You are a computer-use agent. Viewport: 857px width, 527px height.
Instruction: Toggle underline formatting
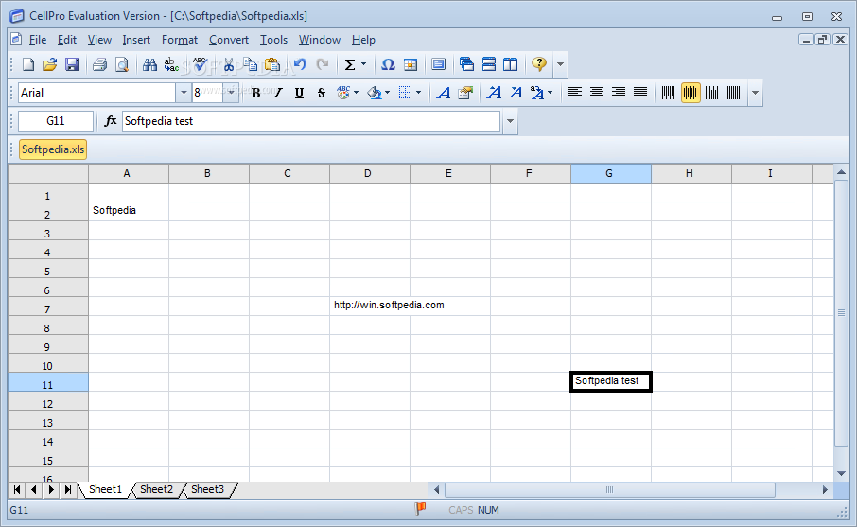click(299, 93)
